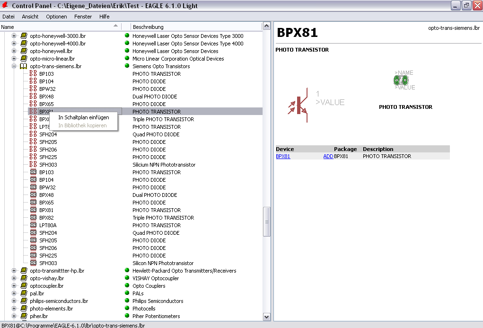The height and width of the screenshot is (328, 483).
Task: Click the open book icon of opto-trans-siemens.lbr
Action: pos(23,66)
